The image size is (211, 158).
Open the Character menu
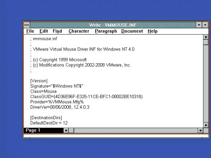(79, 31)
